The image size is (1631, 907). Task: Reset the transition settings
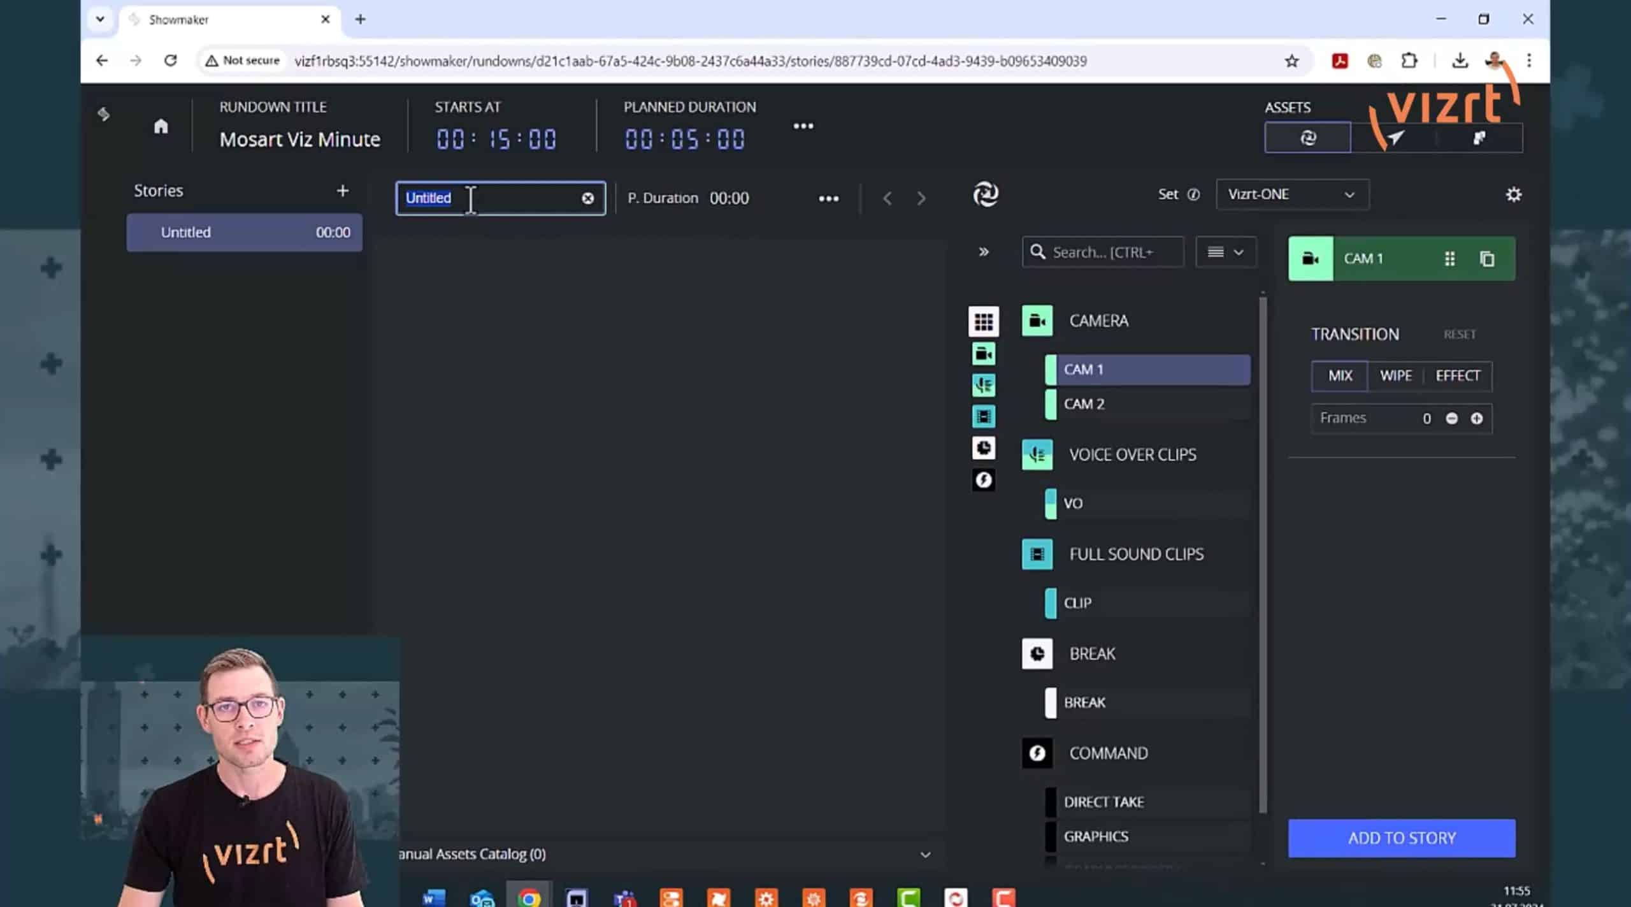[1459, 333]
